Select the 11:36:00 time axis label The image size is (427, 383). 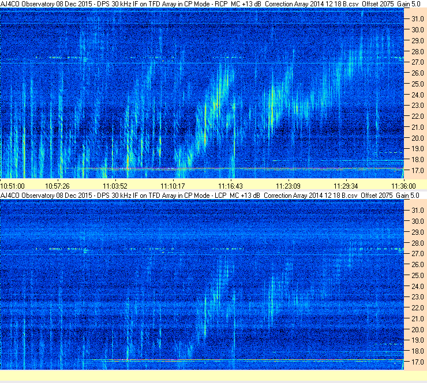[403, 186]
